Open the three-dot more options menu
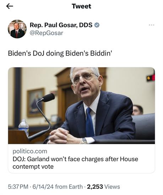Screen dimensions: 163x195 (152, 25)
